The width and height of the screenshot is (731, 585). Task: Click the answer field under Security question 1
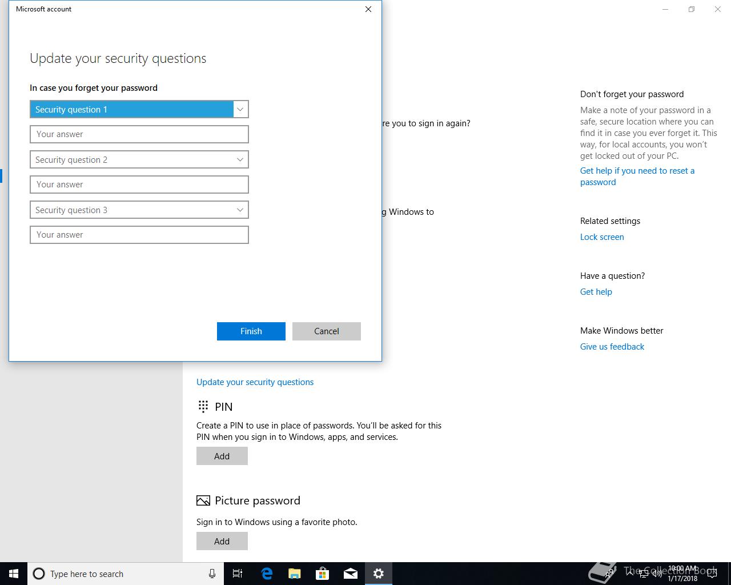139,134
